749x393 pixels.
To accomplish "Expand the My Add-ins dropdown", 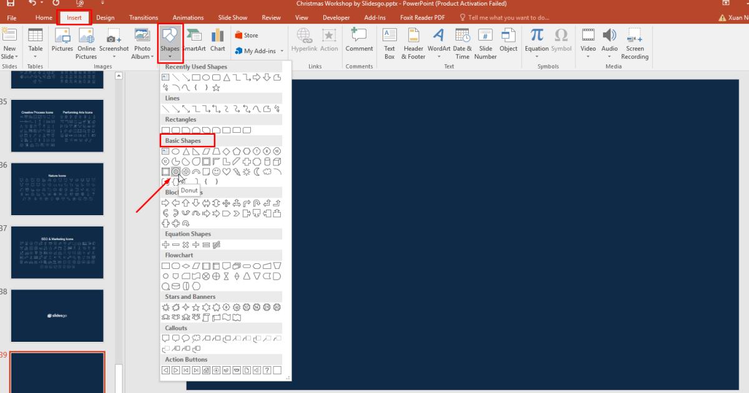I will click(x=282, y=51).
